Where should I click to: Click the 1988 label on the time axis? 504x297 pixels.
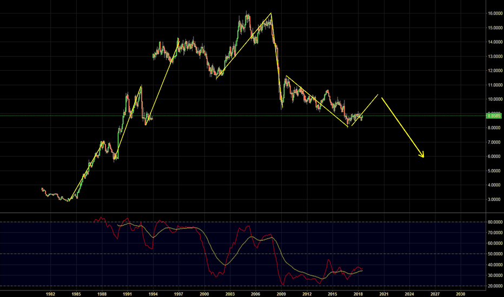tap(102, 294)
